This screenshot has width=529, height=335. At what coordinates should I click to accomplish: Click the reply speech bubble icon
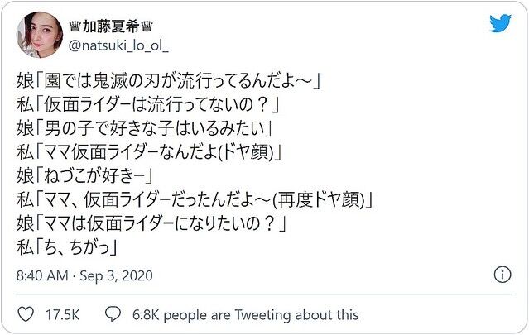coord(113,314)
